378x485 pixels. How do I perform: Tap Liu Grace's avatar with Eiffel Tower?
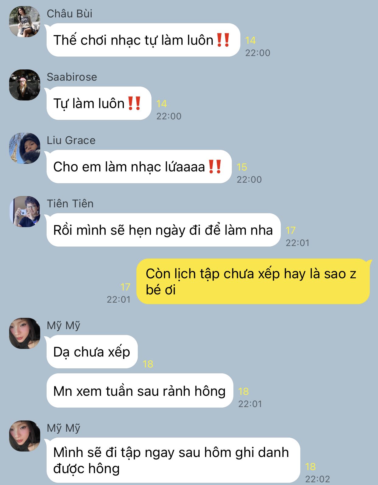point(24,148)
